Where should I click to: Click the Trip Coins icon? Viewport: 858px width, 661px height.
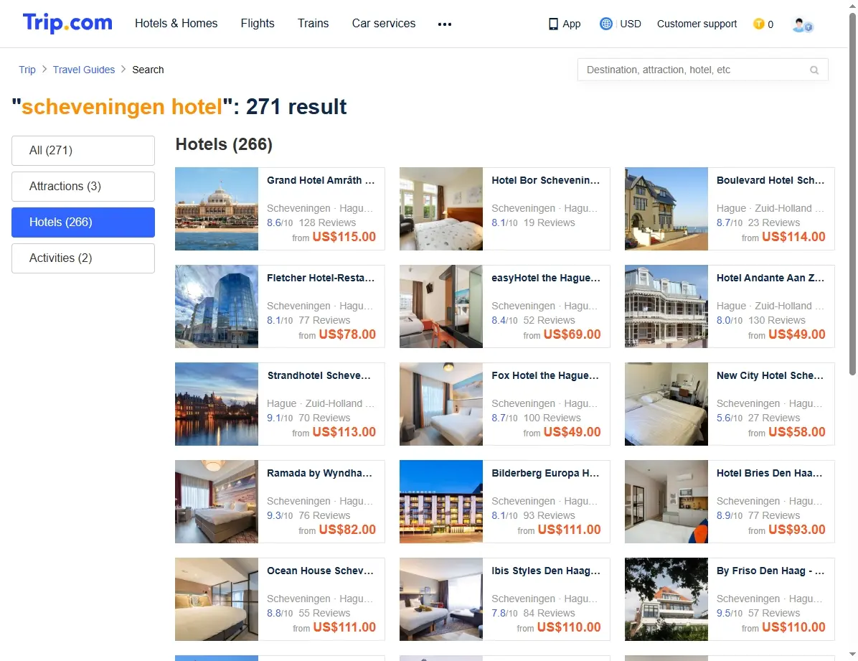(x=758, y=24)
